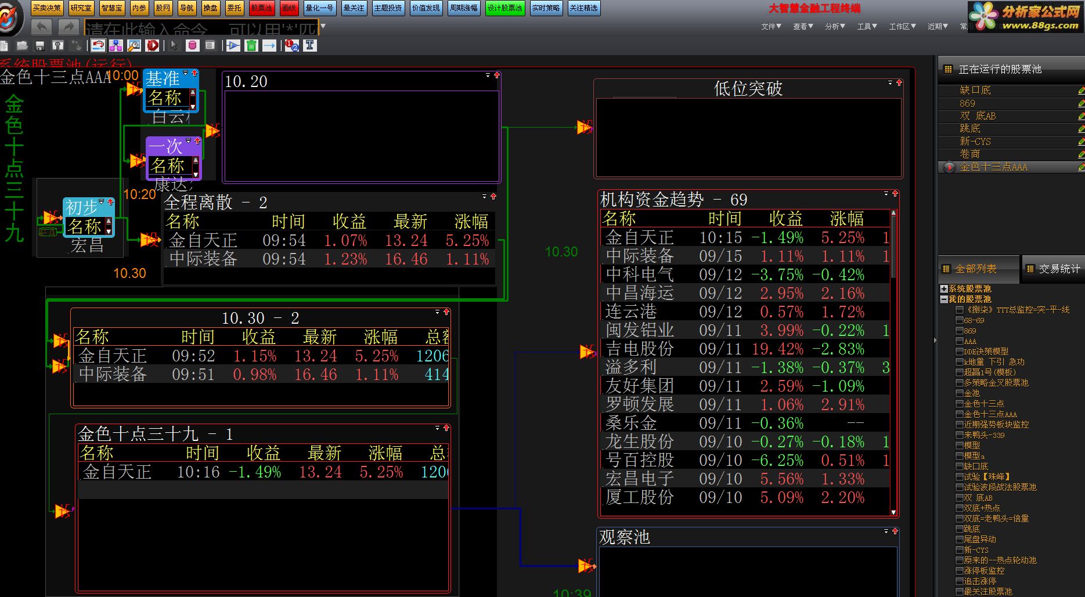Click the green 设计股票池 button
Viewport: 1085px width, 597px height.
pyautogui.click(x=505, y=8)
